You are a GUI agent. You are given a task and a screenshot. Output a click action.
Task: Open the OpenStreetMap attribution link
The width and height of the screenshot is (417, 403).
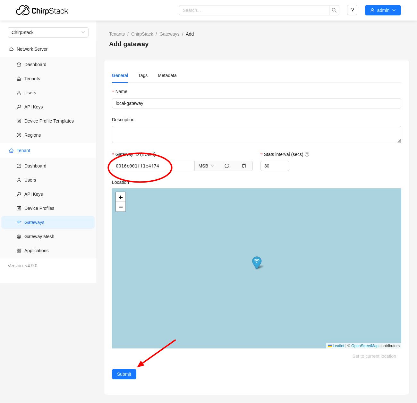365,346
